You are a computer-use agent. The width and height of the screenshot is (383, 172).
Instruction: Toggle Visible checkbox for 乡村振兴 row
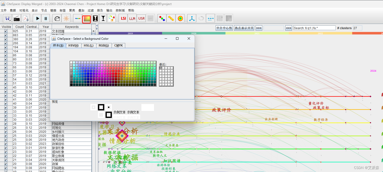(x=6, y=132)
